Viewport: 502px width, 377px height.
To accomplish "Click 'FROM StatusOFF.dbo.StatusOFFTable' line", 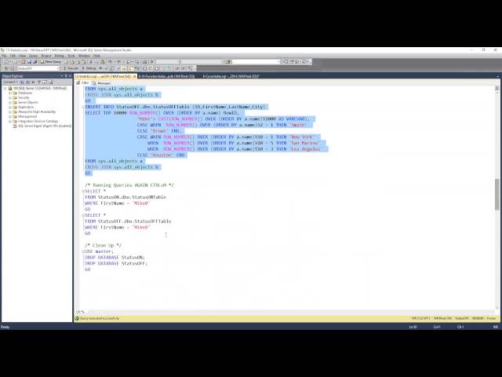I will point(128,221).
